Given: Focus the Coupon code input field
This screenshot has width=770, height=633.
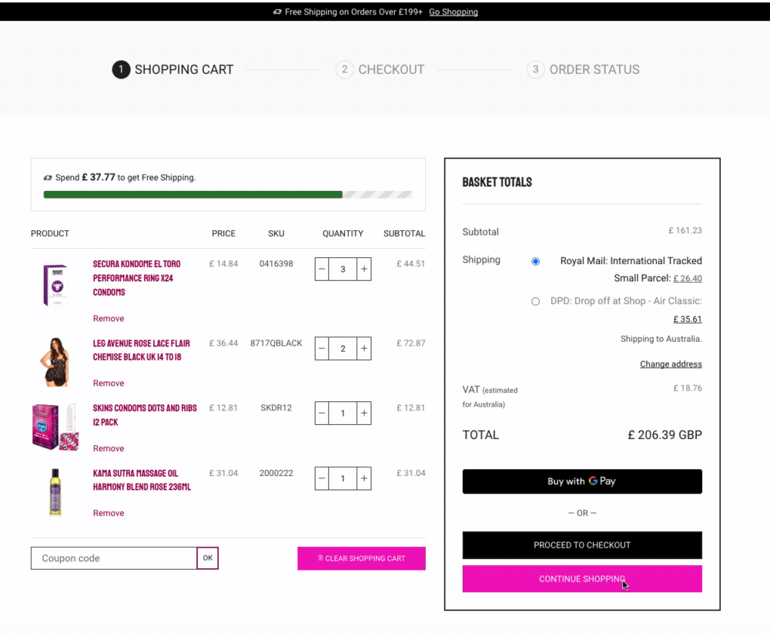Looking at the screenshot, I should point(114,558).
